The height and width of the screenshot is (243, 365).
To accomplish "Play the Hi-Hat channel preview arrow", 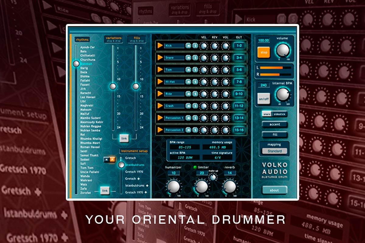I will [160, 82].
